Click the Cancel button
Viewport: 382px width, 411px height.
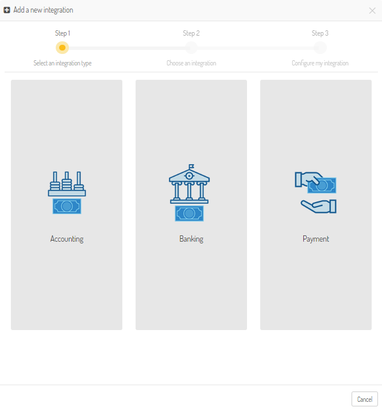(x=364, y=399)
